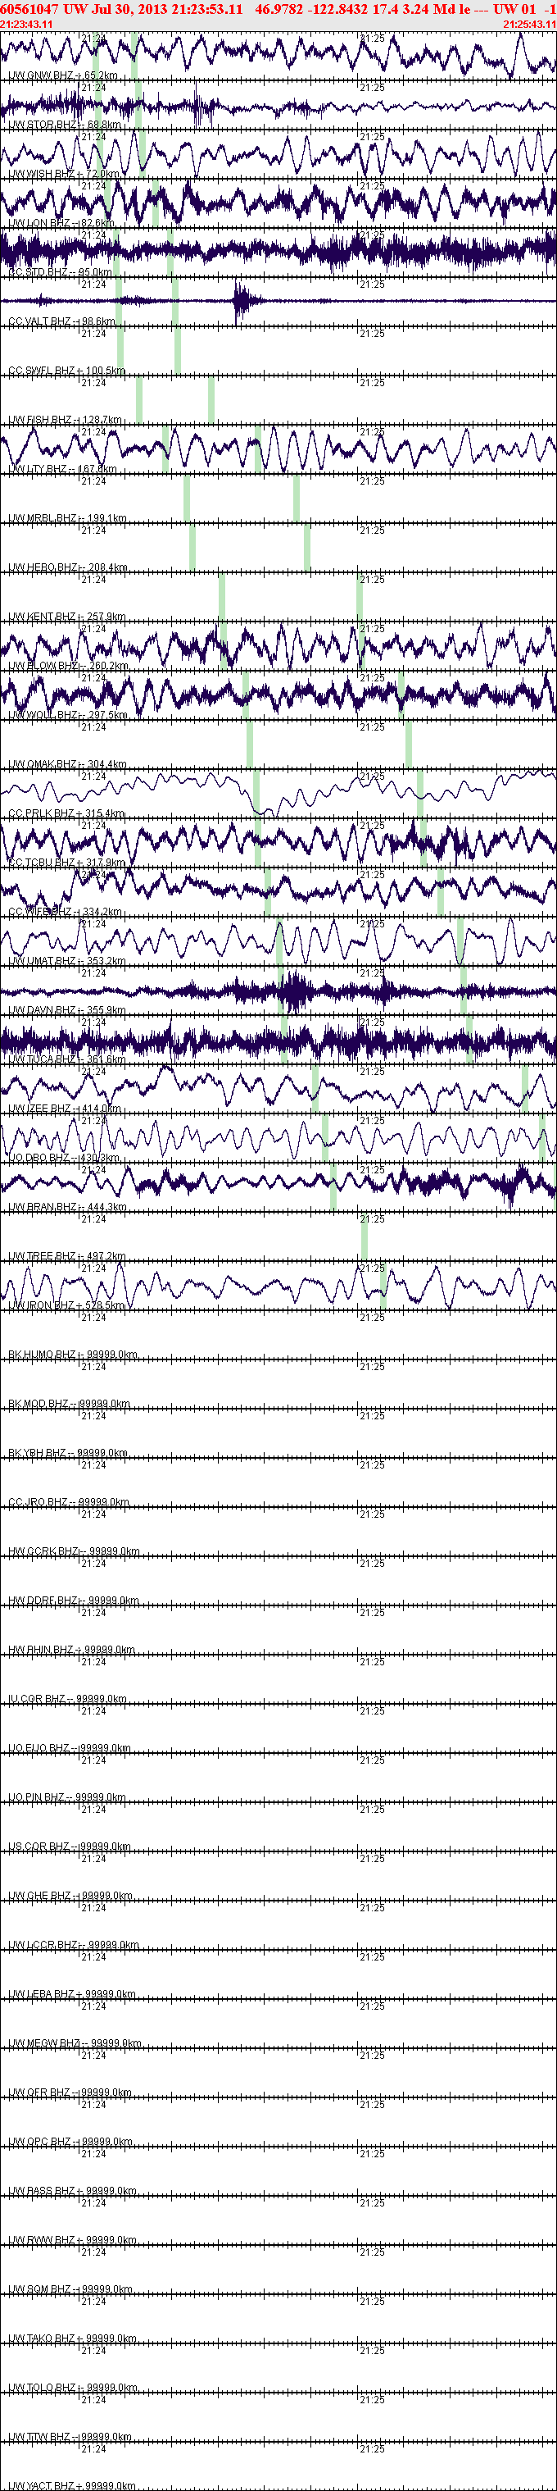Select the 'CC SWFL BHZ 100.5km' trace label
This screenshot has height=2491, width=557.
[66, 371]
